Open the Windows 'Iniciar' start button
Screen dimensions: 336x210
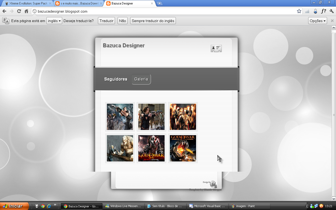pos(14,206)
